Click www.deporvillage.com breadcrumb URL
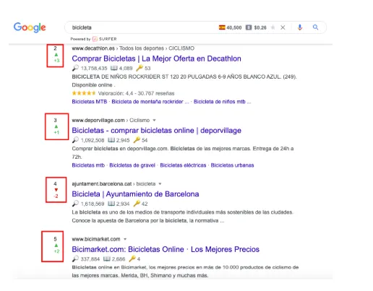Screen dimensions: 373x291 [x=98, y=120]
